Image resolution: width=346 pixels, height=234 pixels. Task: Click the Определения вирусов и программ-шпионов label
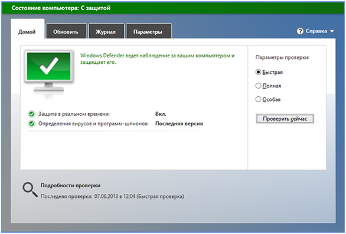pyautogui.click(x=93, y=123)
